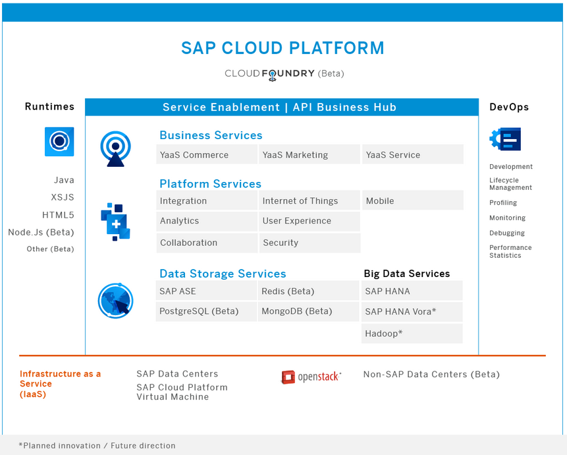
Task: Click the OpenStack red square logo
Action: point(288,377)
